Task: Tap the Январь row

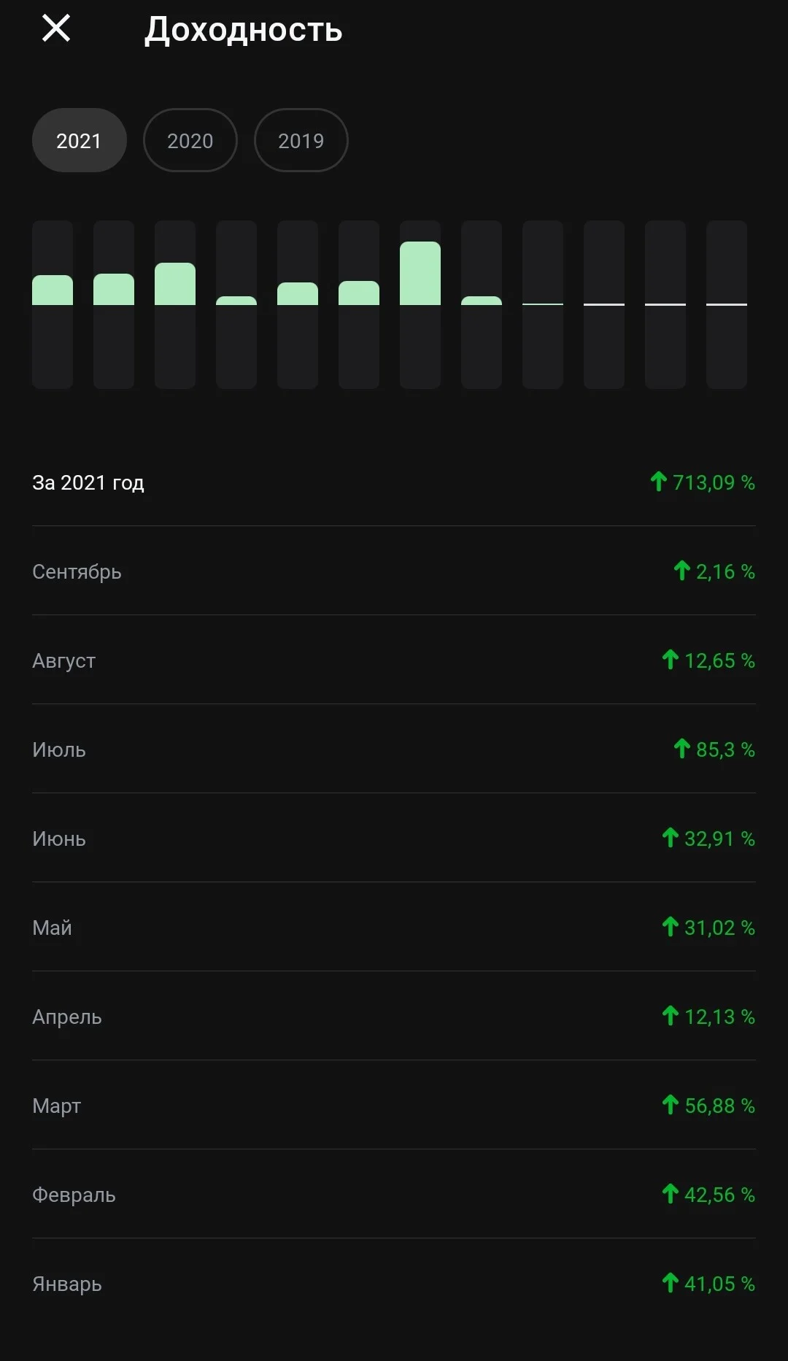Action: click(x=394, y=1284)
